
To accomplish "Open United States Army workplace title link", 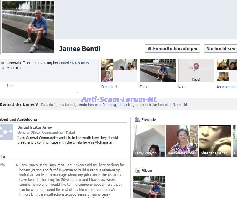I will point(35,128).
